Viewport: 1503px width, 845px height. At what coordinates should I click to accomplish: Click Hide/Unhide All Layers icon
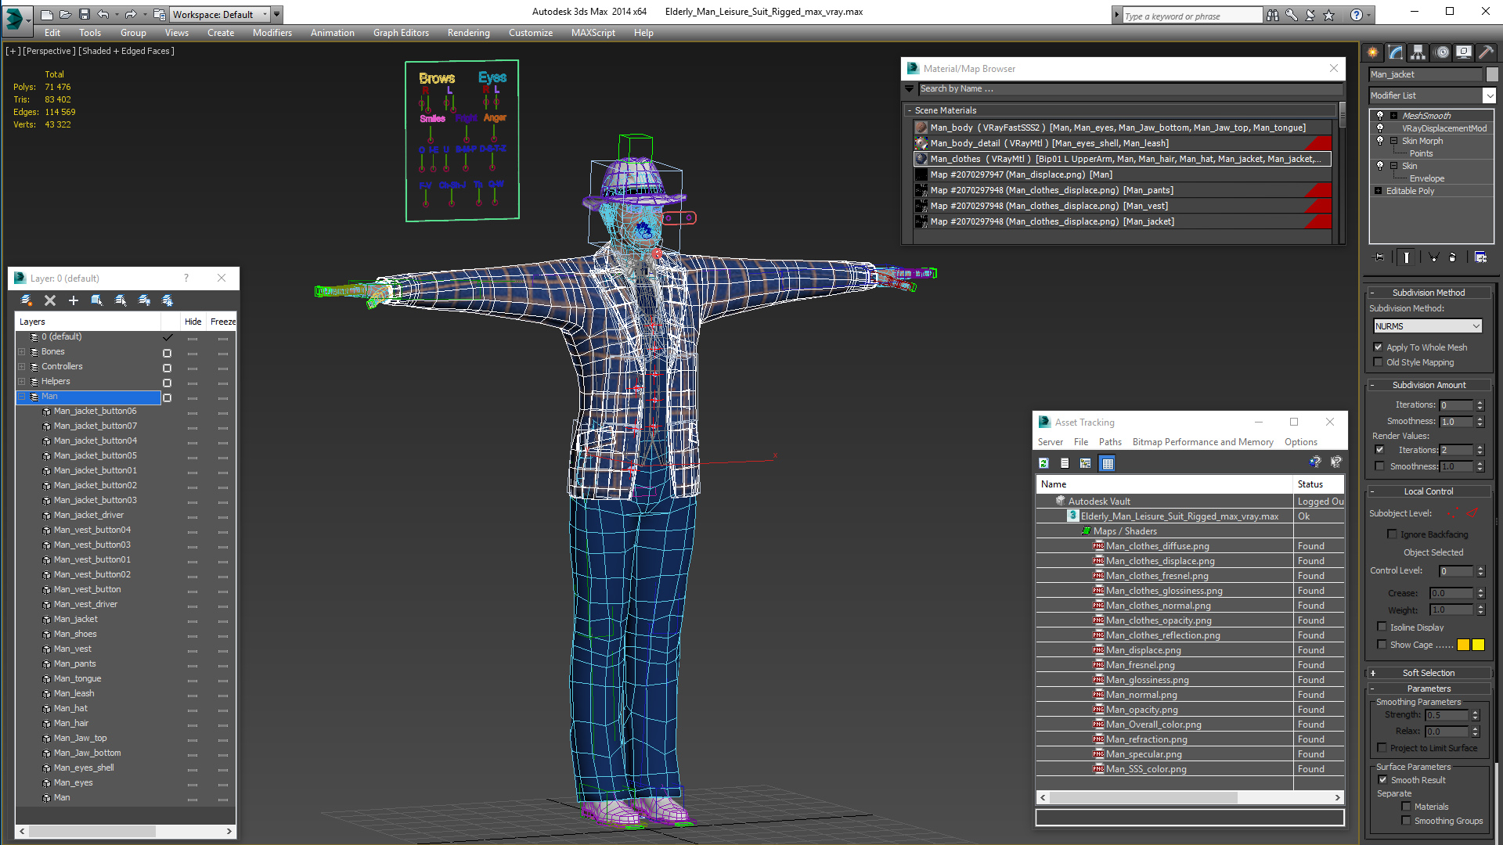click(x=144, y=300)
